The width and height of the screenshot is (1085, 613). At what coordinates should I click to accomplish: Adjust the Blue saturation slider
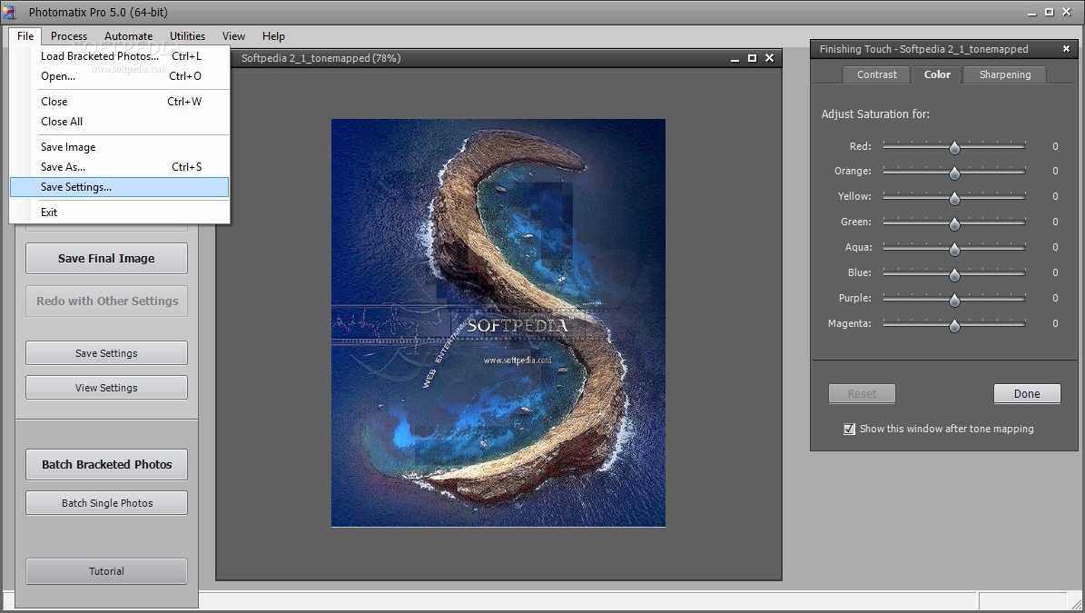click(x=954, y=273)
